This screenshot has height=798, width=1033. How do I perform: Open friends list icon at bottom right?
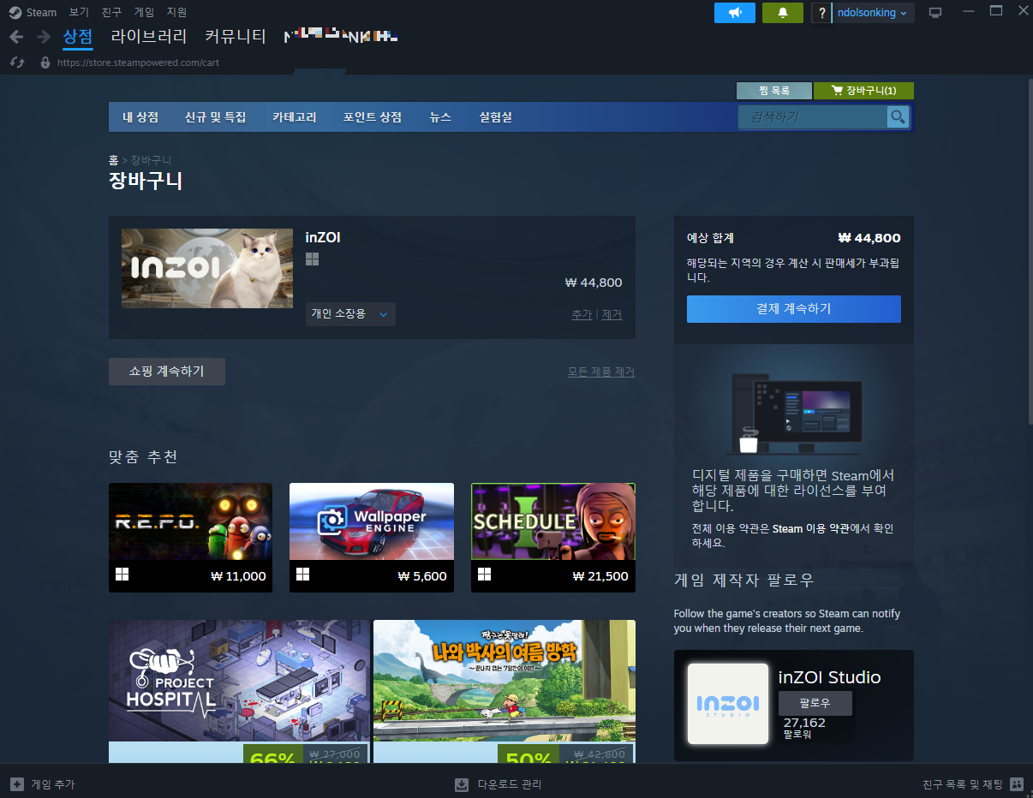[1017, 784]
